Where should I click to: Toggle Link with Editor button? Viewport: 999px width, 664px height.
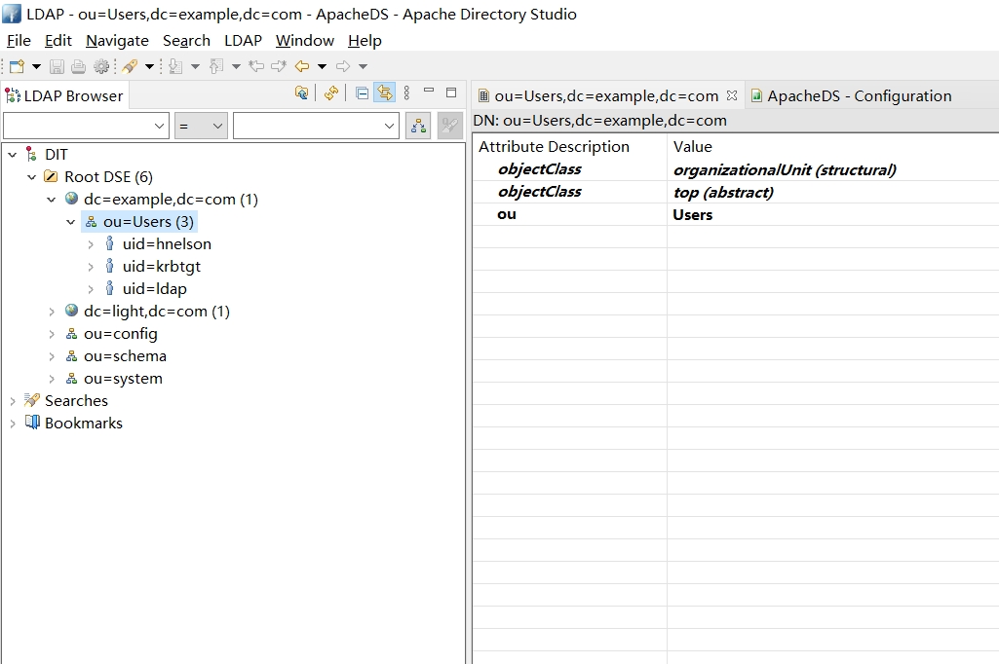[385, 93]
